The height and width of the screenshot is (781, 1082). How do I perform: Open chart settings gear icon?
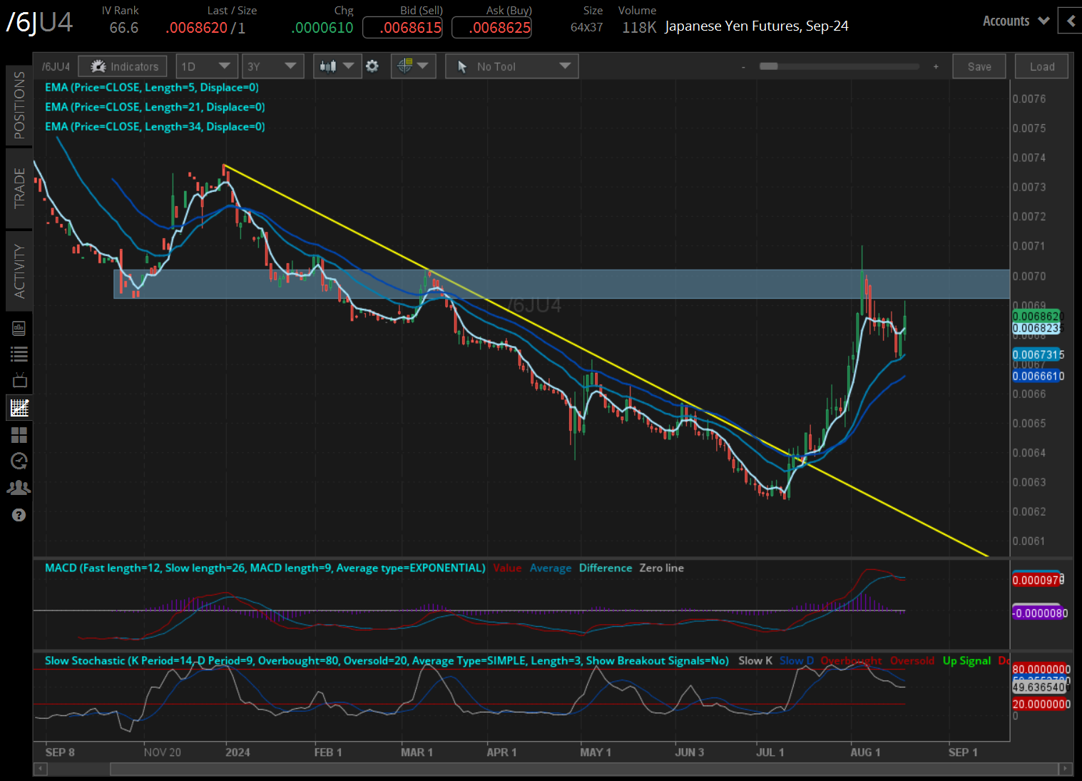[x=372, y=66]
